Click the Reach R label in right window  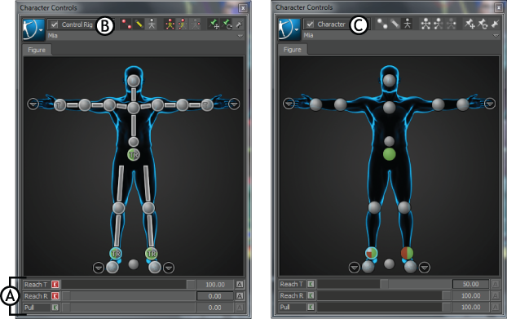click(292, 295)
